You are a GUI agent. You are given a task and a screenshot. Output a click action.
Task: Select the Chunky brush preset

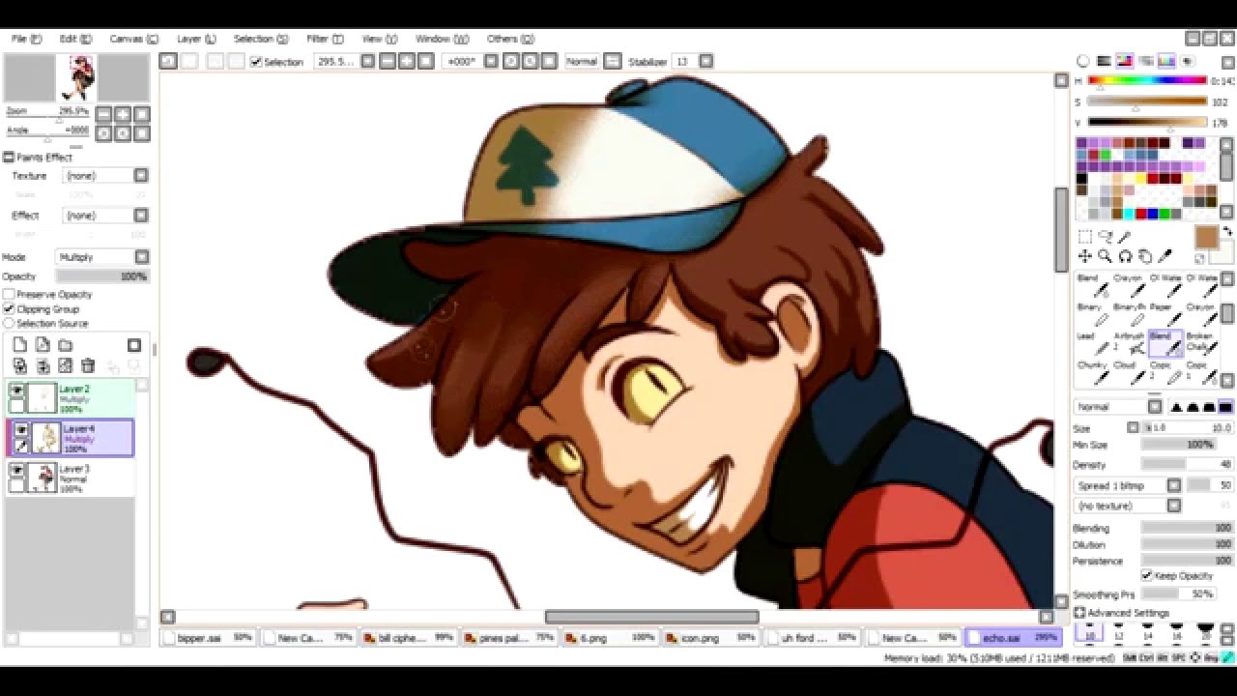(1092, 372)
